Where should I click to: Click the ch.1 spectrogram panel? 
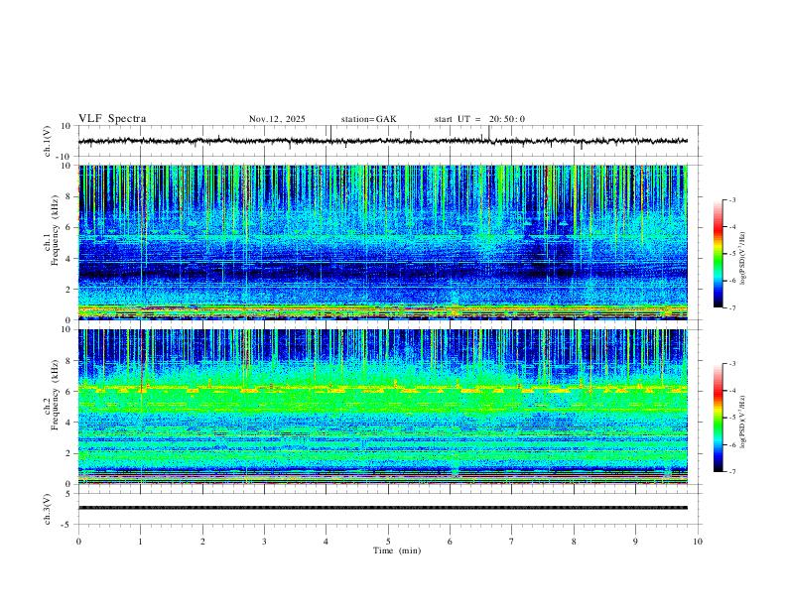pyautogui.click(x=382, y=242)
